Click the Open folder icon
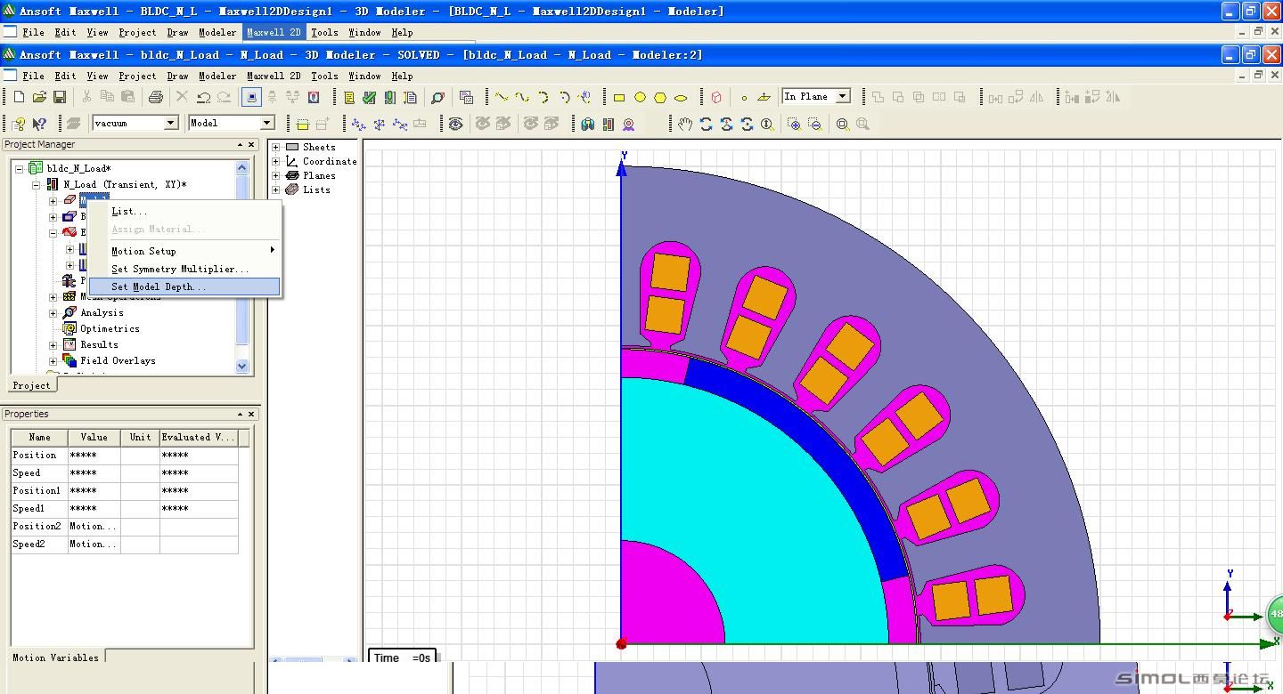Viewport: 1283px width, 694px height. click(39, 97)
